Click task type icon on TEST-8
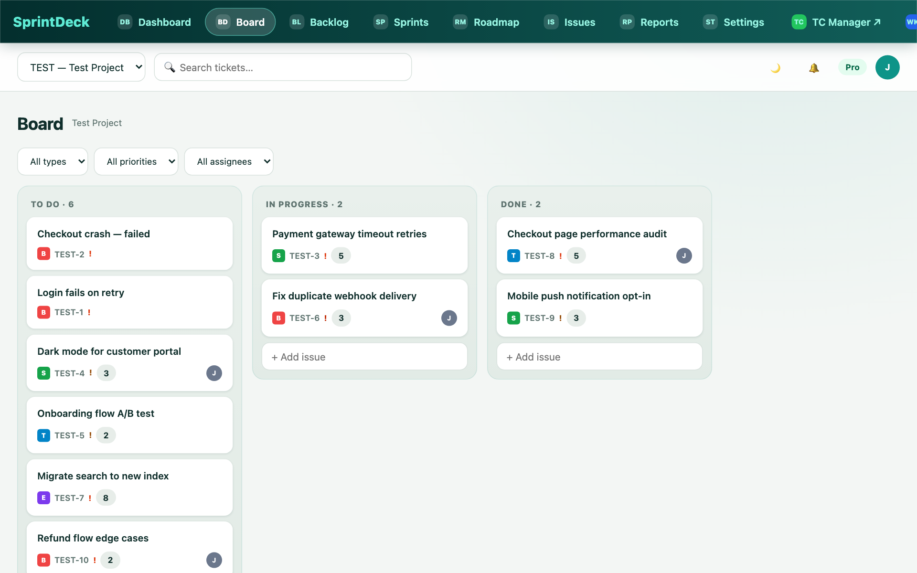 [x=513, y=255]
